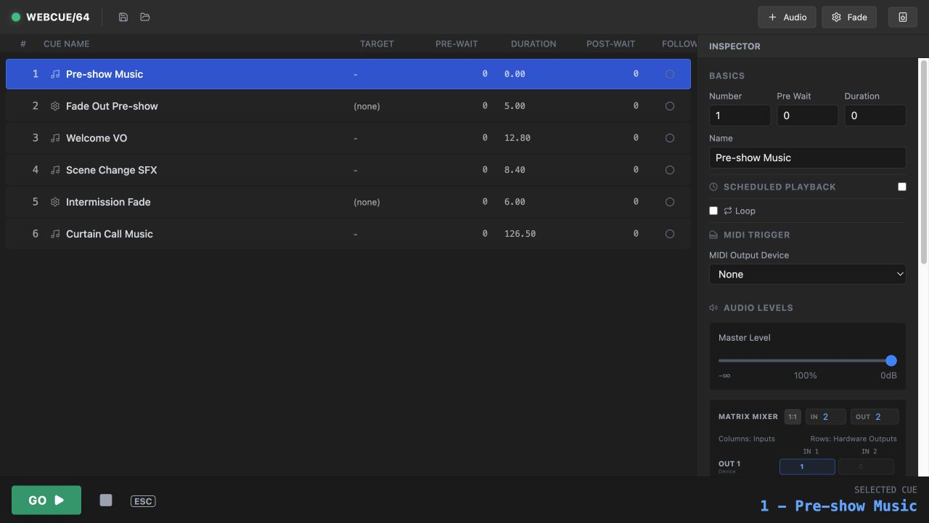Select the Fade Out Pre-show cue row

pyautogui.click(x=348, y=106)
